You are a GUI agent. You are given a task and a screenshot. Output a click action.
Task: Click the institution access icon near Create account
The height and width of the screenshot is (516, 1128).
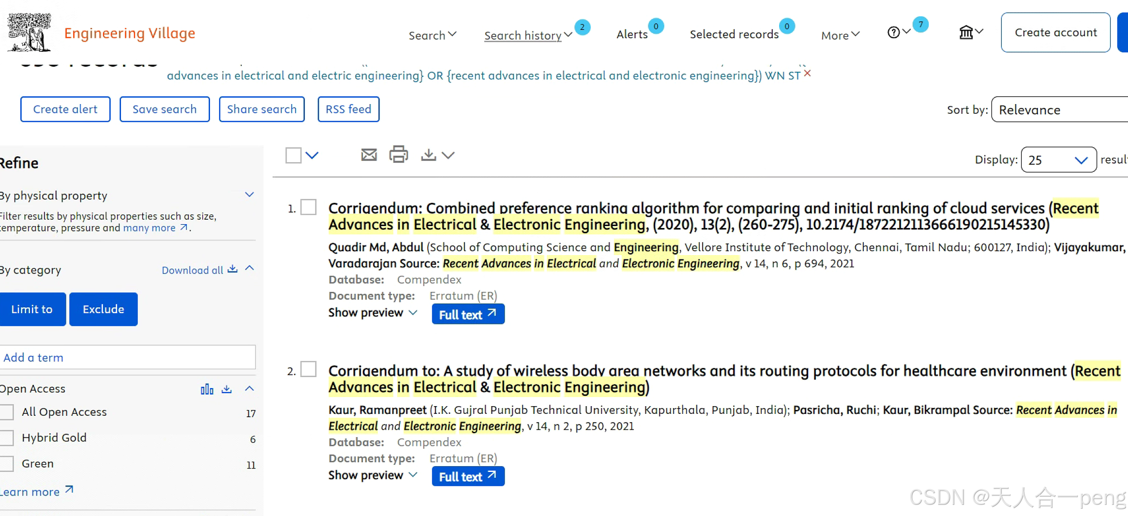(x=966, y=32)
